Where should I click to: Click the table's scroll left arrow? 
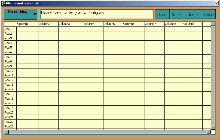(7, 132)
